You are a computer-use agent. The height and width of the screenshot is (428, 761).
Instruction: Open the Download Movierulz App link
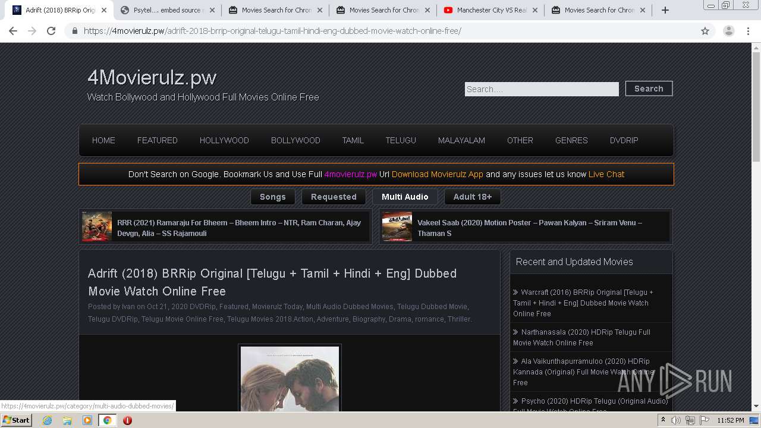coord(437,174)
